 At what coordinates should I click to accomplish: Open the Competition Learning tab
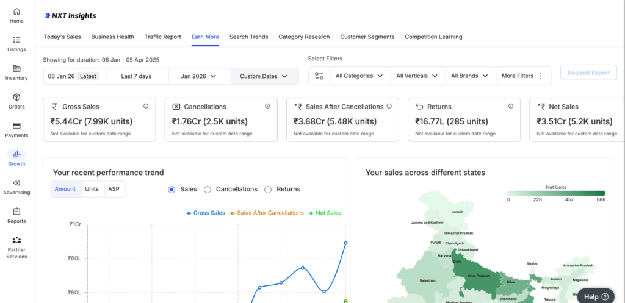coord(433,37)
